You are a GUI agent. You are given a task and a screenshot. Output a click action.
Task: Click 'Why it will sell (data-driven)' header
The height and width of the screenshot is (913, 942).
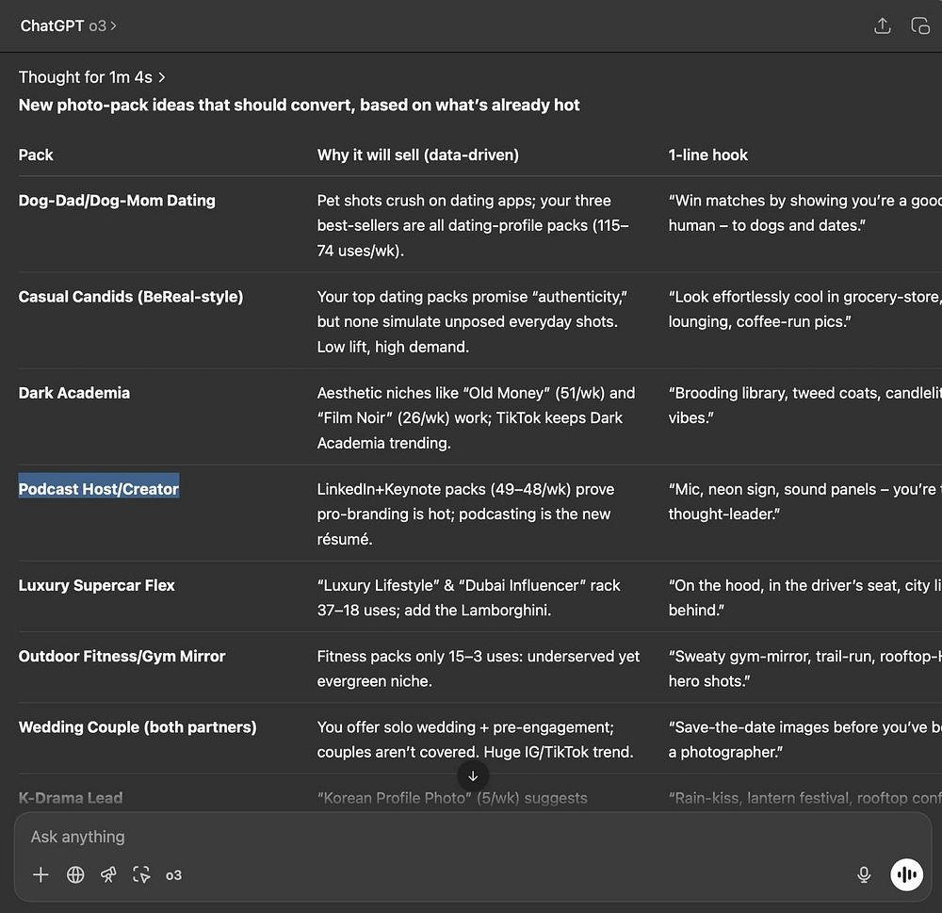click(418, 155)
